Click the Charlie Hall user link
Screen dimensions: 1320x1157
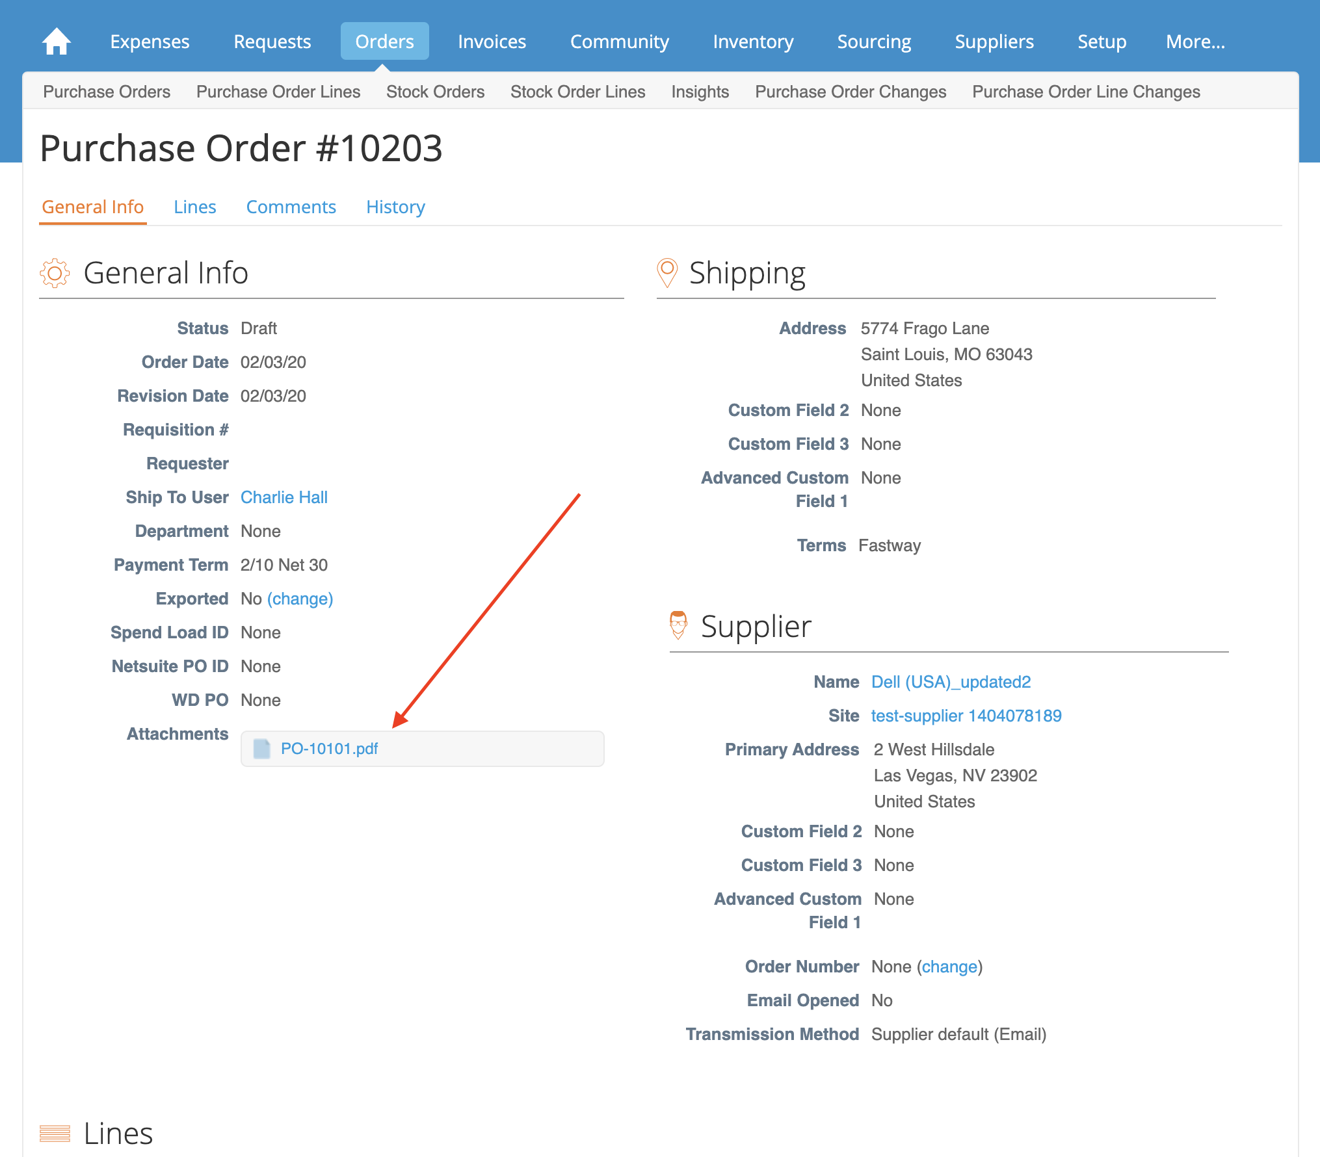click(x=284, y=497)
